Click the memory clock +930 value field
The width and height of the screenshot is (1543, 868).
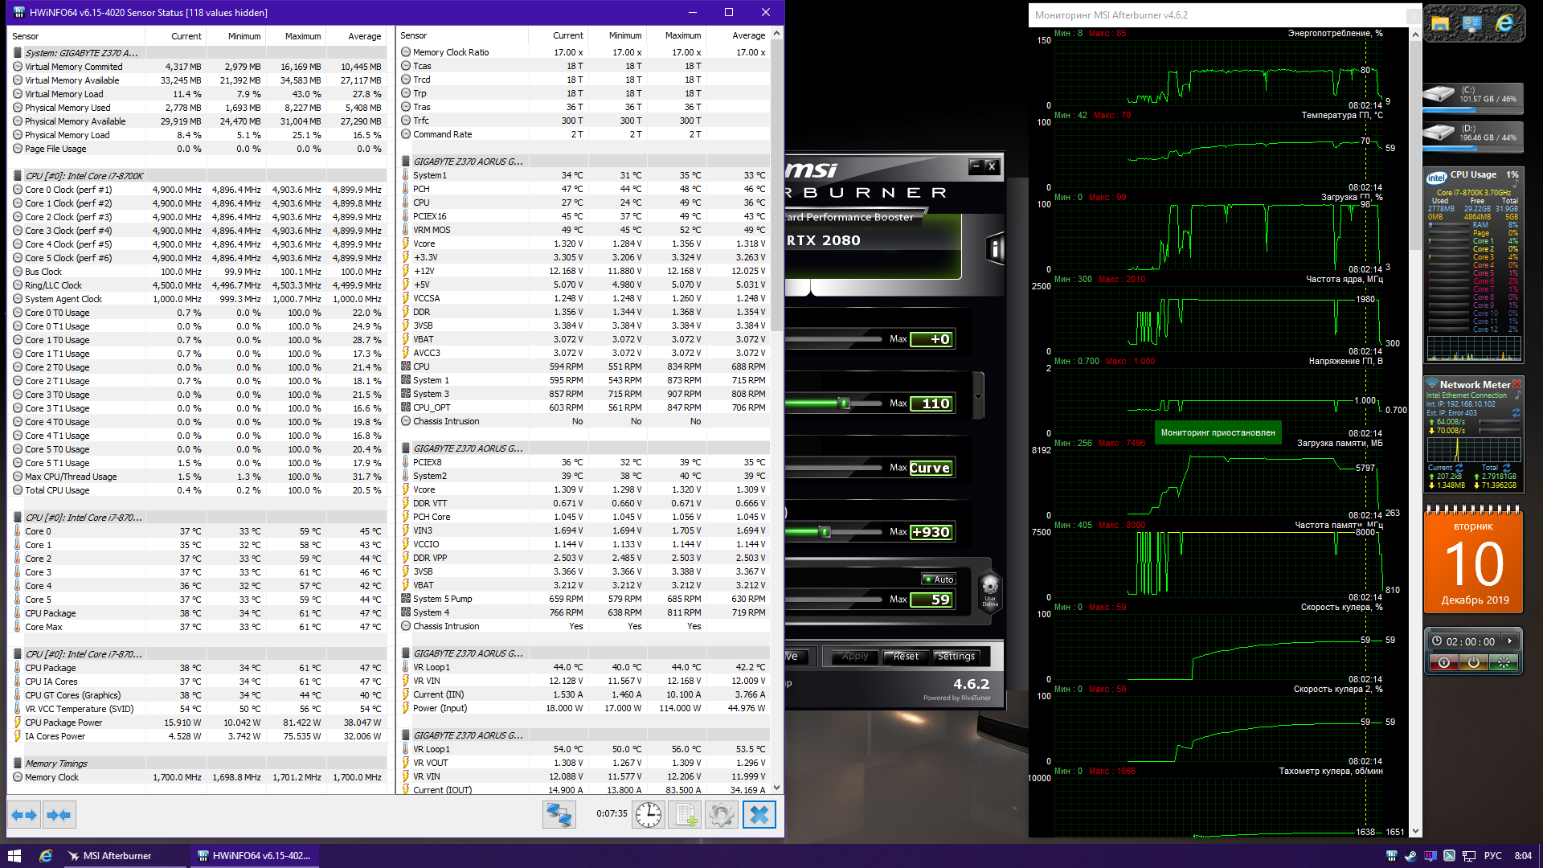[x=931, y=532]
